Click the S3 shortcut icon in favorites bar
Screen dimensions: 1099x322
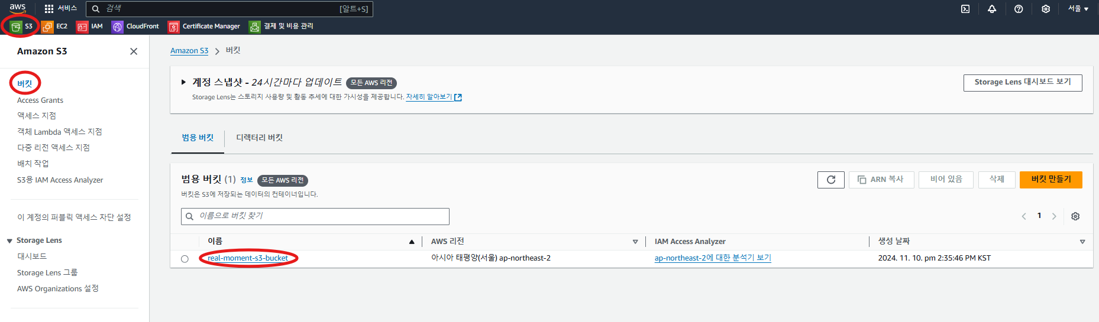click(16, 27)
